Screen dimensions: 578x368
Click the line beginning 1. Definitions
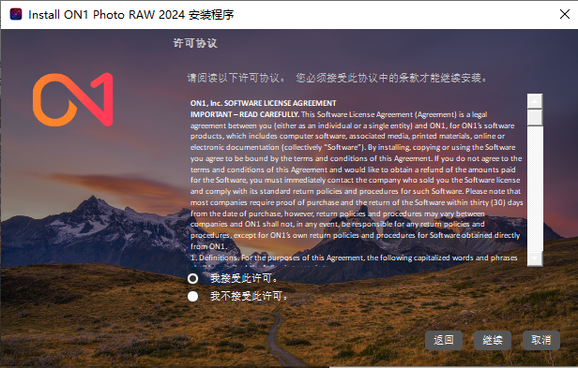354,258
